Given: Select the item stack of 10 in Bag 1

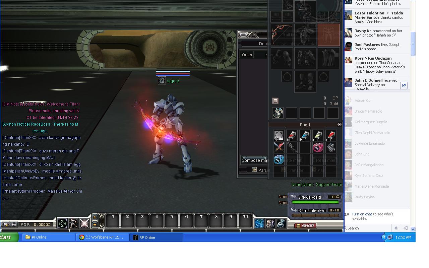Looking at the screenshot, I should click(279, 136).
